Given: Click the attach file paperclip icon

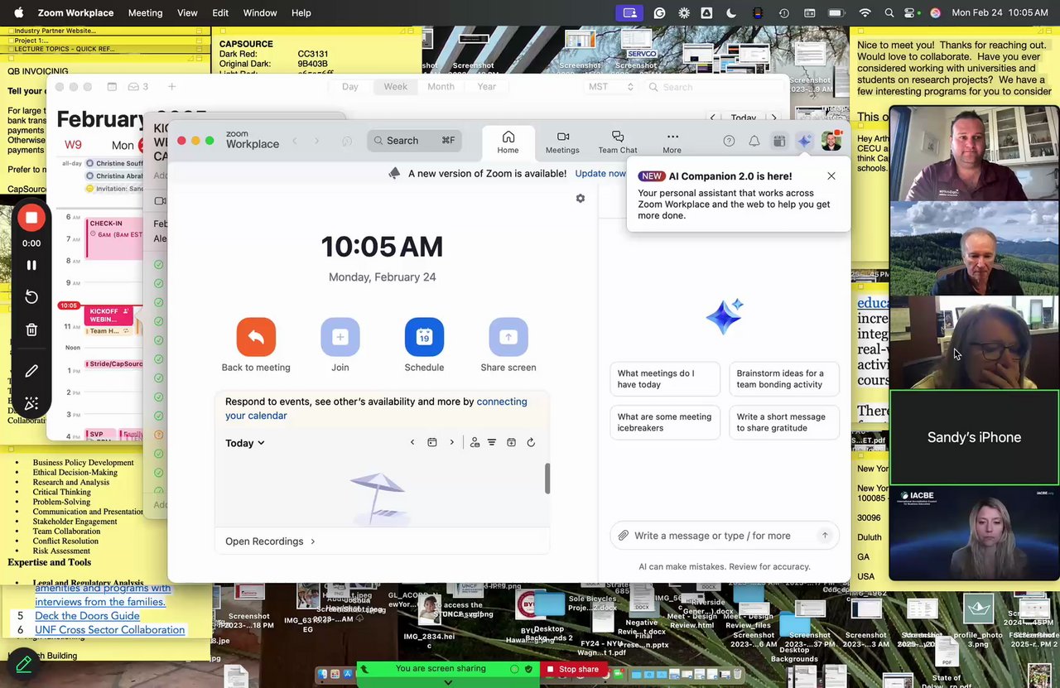Looking at the screenshot, I should tap(623, 536).
